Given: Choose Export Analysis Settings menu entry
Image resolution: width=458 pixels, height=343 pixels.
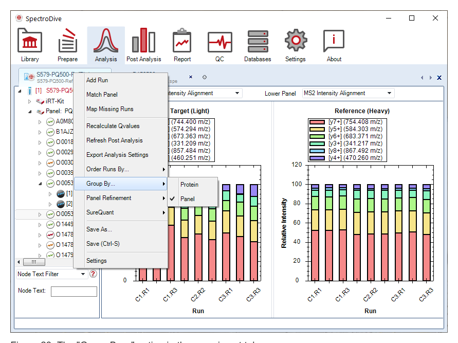Looking at the screenshot, I should pyautogui.click(x=120, y=155).
